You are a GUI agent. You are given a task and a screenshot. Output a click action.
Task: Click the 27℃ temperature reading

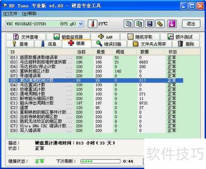(x=103, y=24)
